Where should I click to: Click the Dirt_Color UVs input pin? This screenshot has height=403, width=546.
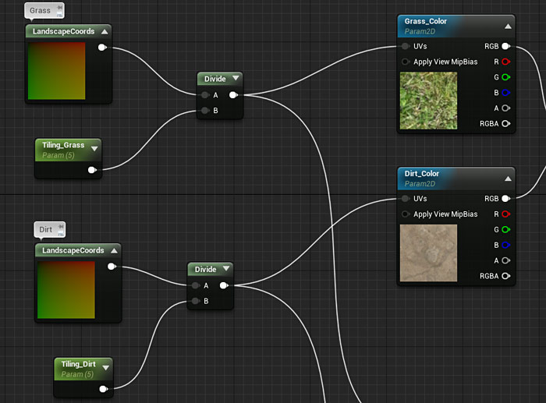[406, 199]
